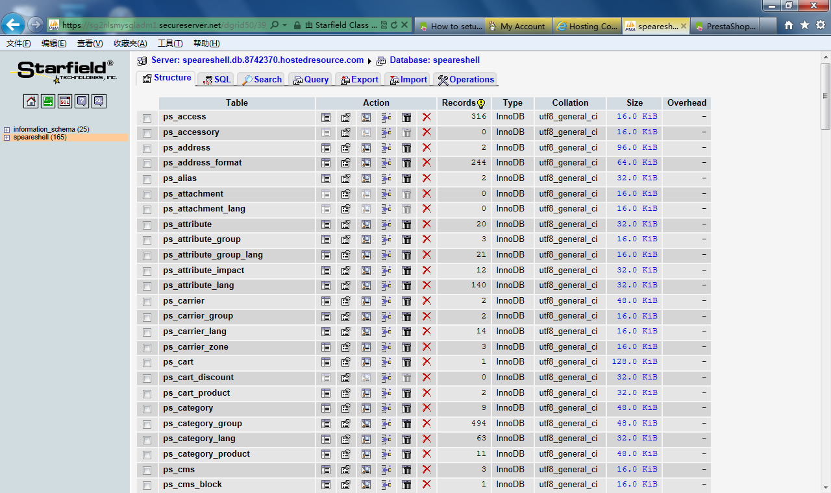Drop the ps_accessory table
This screenshot has width=831, height=493.
point(427,132)
